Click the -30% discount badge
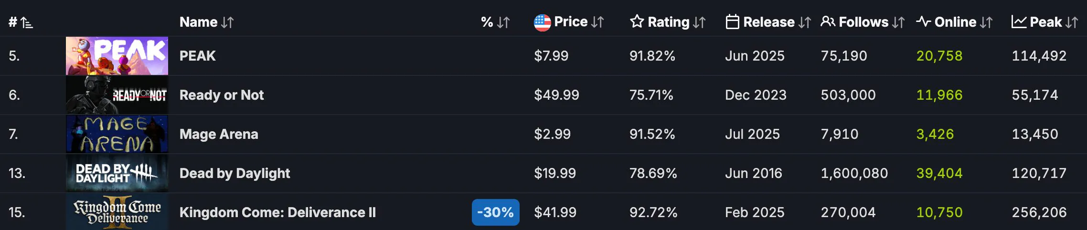Image resolution: width=1087 pixels, height=230 pixels. [x=495, y=212]
